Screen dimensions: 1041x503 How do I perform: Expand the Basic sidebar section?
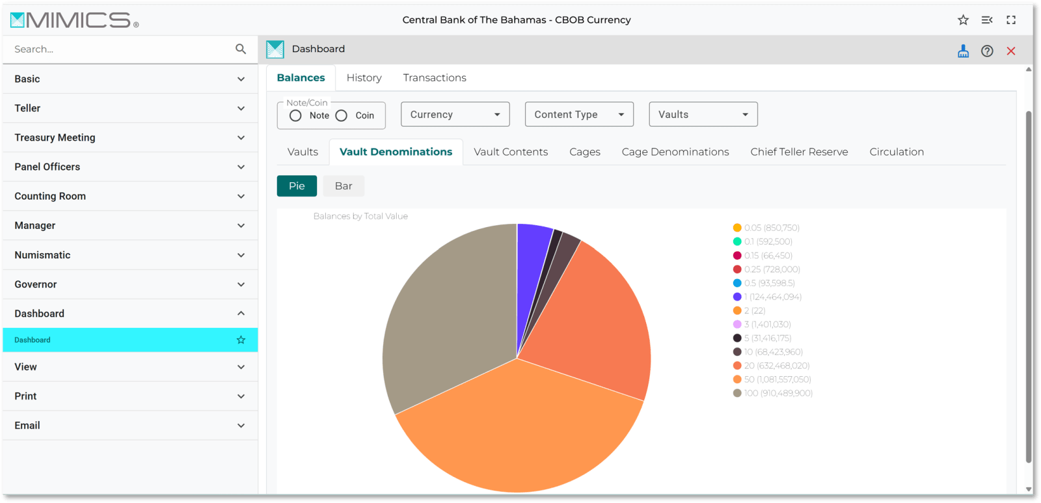130,79
